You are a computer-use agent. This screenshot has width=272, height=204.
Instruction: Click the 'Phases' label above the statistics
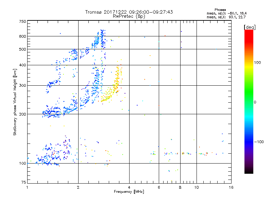[x=220, y=10]
